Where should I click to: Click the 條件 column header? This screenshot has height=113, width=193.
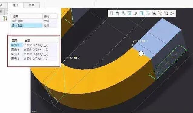coord(50,17)
